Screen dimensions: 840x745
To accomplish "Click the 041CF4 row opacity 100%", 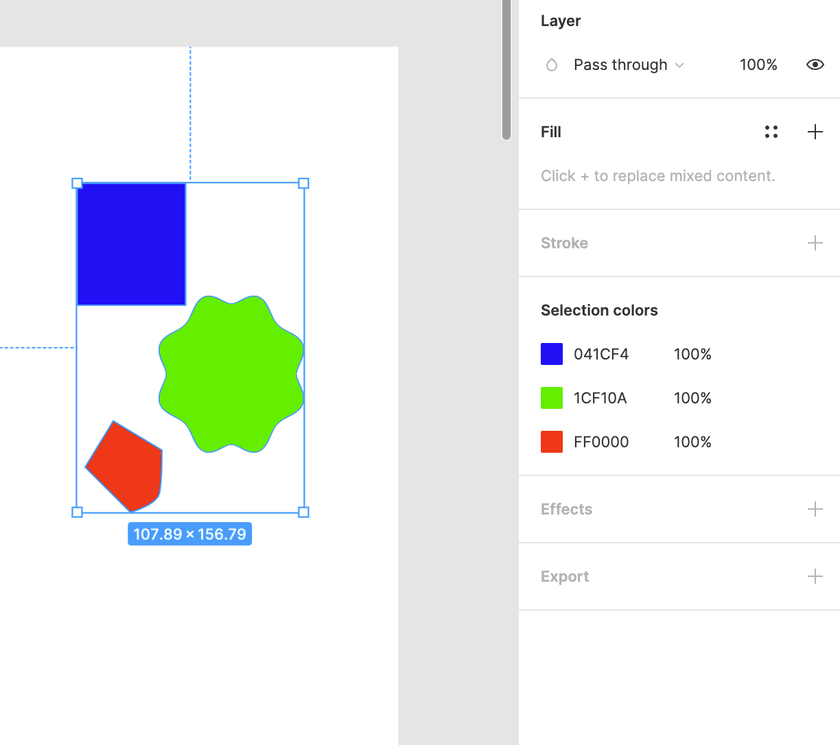I will (692, 354).
